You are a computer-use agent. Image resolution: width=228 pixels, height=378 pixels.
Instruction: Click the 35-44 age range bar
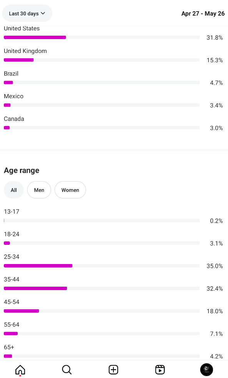102,288
